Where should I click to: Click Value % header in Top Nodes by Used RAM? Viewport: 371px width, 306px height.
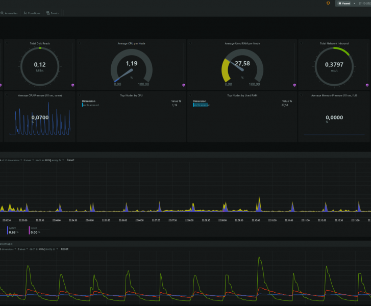[287, 101]
